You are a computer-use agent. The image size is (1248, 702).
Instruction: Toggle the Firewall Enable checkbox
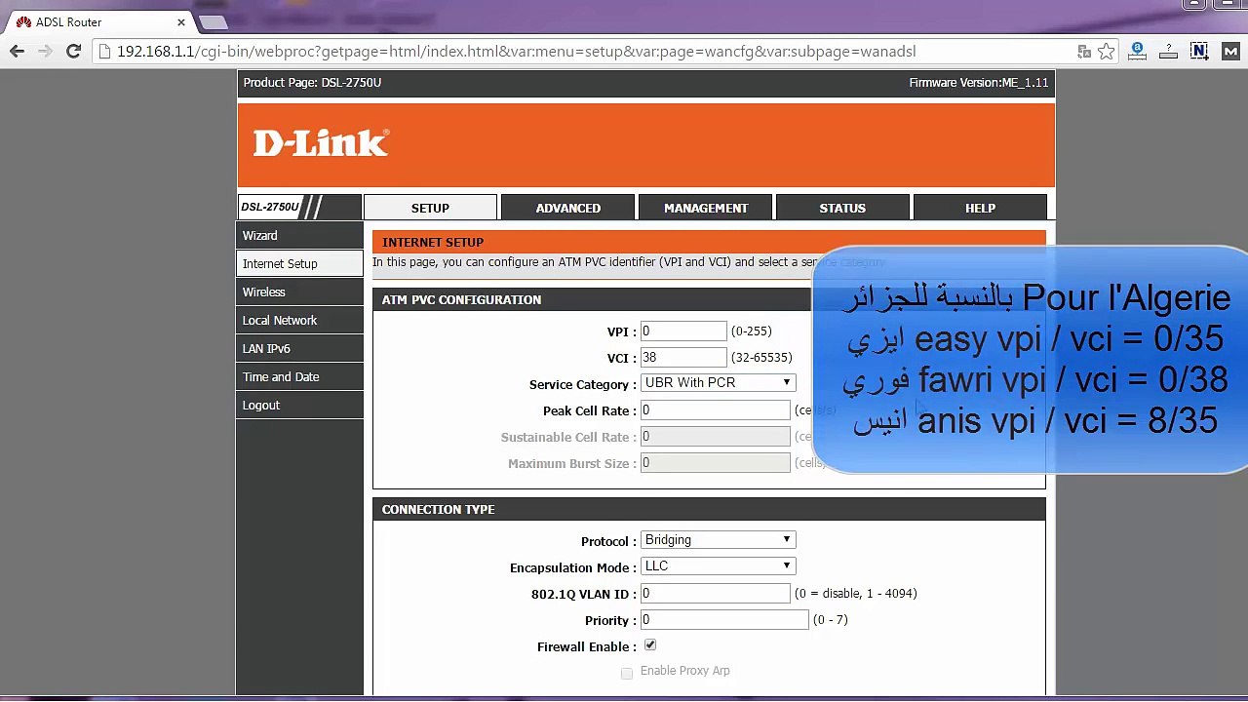coord(650,645)
